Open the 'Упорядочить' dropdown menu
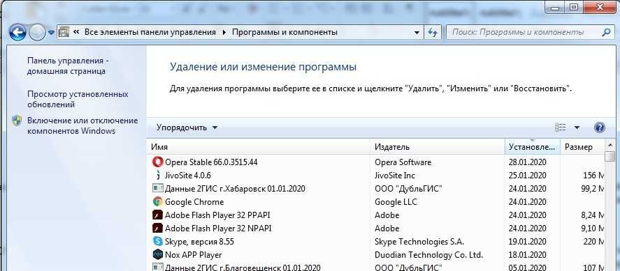This screenshot has height=271, width=620. pos(187,127)
